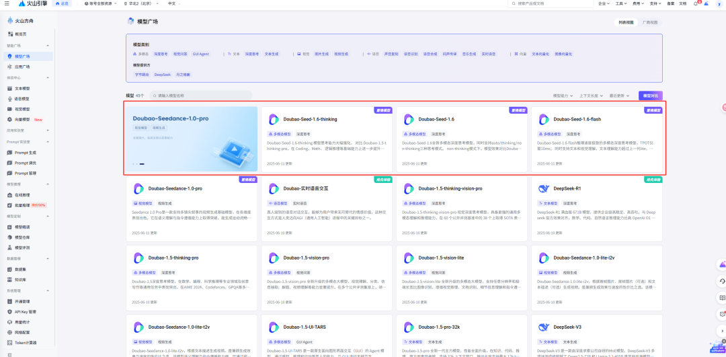Toggle the GUI Agent filter tag

[x=201, y=54]
